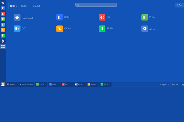Image resolution: width=184 pixels, height=122 pixels.
Task: Launch the CASH app tile
Action: pyautogui.click(x=60, y=29)
